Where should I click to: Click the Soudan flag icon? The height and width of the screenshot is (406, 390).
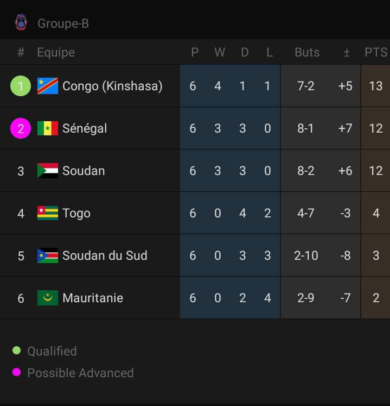tap(48, 171)
